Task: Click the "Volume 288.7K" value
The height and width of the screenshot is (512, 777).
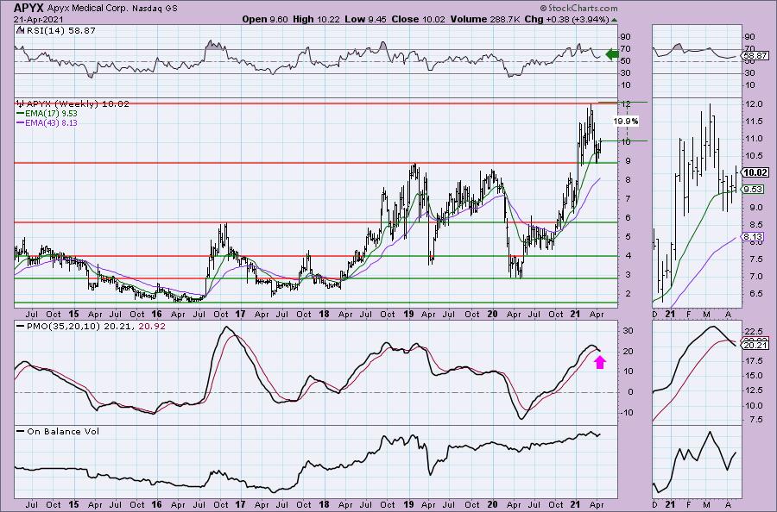Action: (x=484, y=19)
